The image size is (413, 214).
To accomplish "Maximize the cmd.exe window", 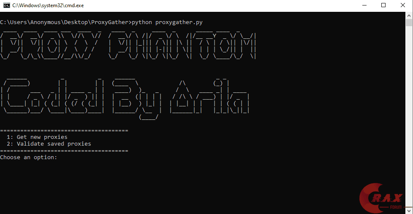I will click(383, 5).
